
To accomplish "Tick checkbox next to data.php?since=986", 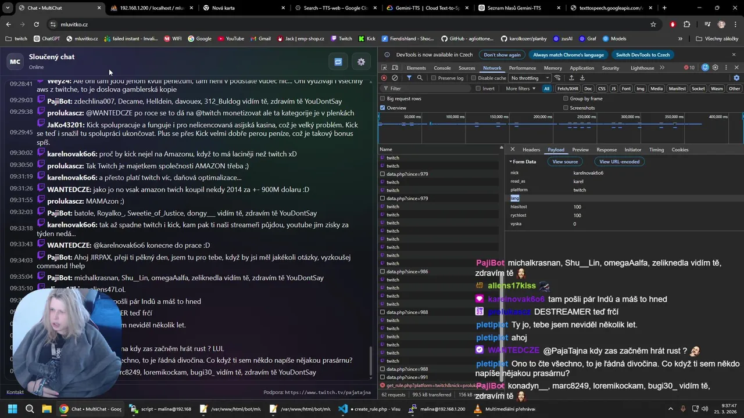I will (382, 272).
